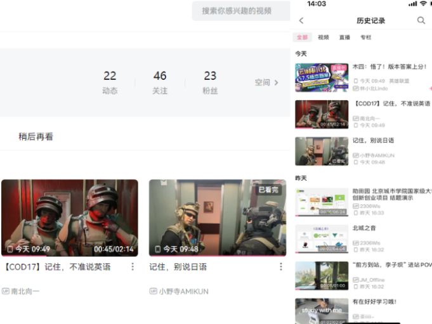The image size is (432, 324).
Task: Open thumbnail of 助田园 北京城市学院 video
Action: click(322, 202)
